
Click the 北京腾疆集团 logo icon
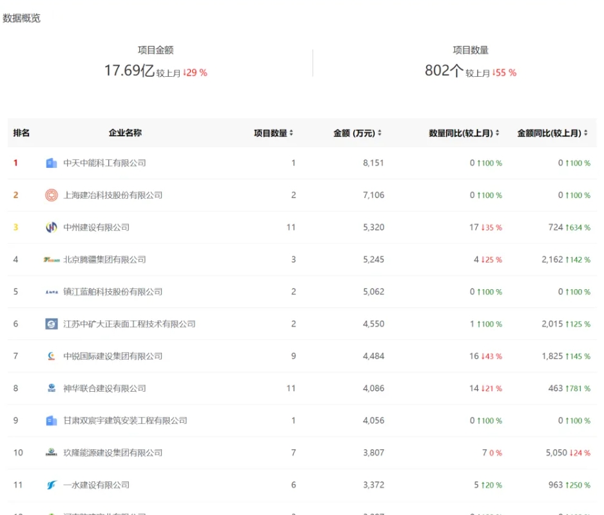click(x=52, y=259)
